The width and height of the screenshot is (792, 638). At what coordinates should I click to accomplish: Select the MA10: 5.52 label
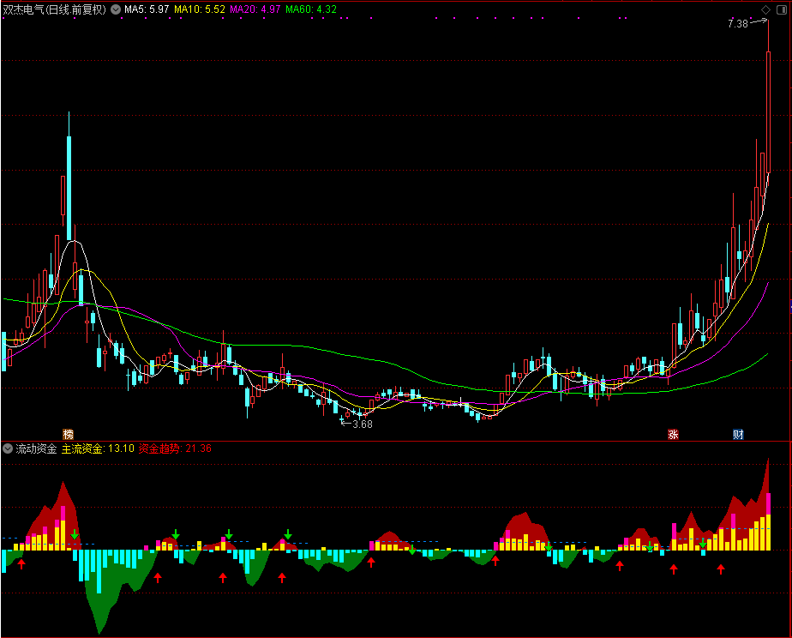(200, 9)
